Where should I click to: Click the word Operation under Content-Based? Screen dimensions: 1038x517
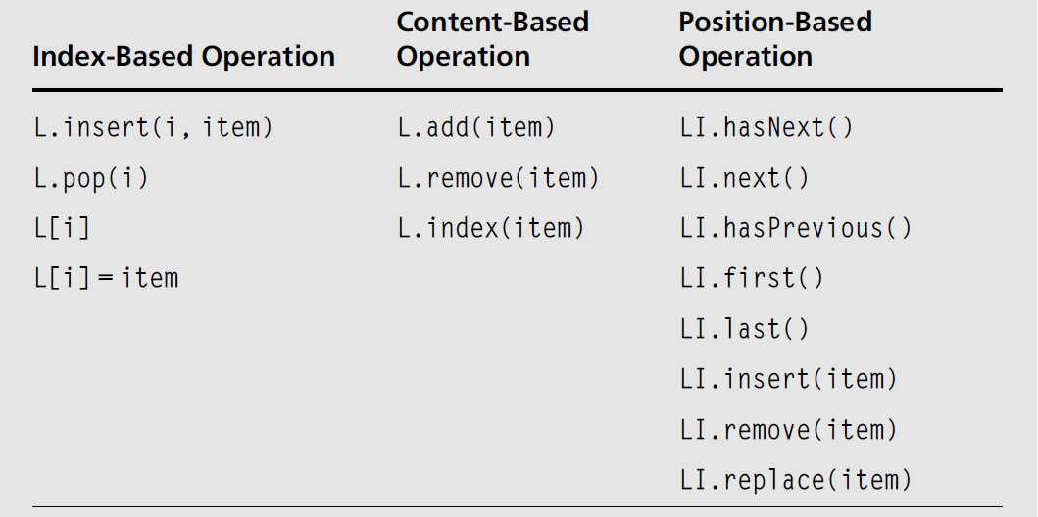(464, 57)
